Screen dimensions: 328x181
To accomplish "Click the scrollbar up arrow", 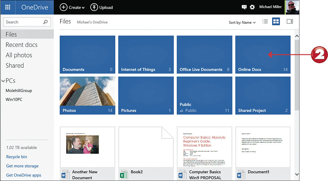I will click(297, 36).
